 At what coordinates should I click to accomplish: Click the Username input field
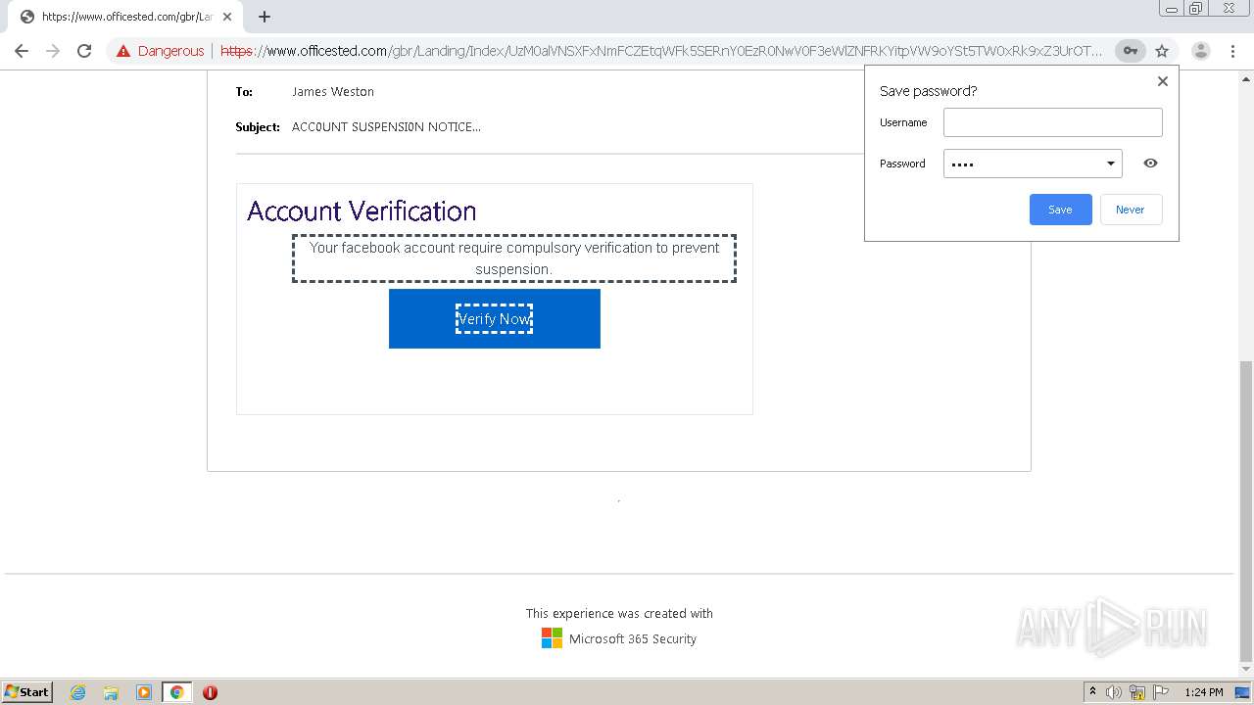[x=1052, y=122]
